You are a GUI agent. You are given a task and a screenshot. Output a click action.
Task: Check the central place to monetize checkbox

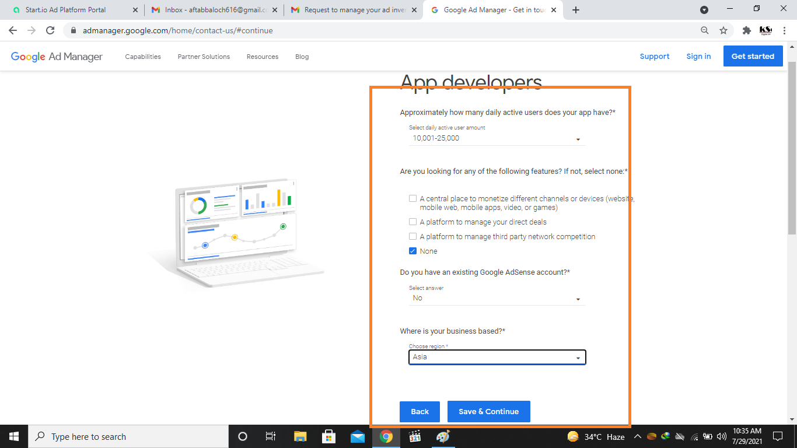tap(413, 198)
